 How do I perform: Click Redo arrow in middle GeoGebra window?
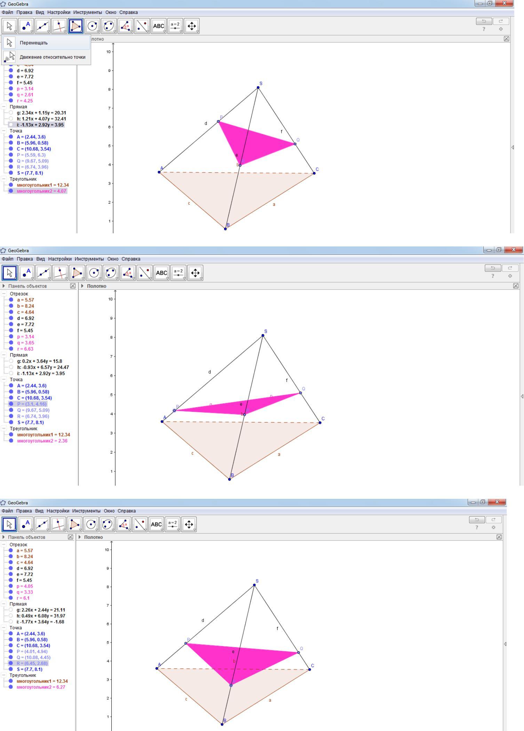[x=510, y=268]
